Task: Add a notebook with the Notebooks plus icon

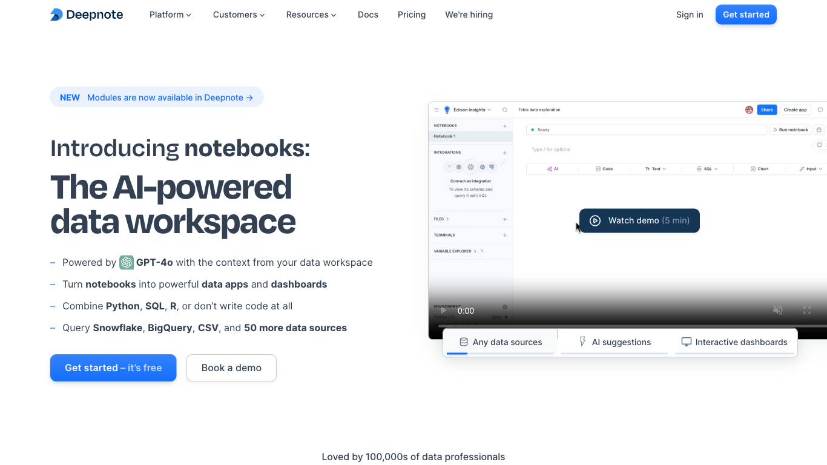Action: pos(505,126)
